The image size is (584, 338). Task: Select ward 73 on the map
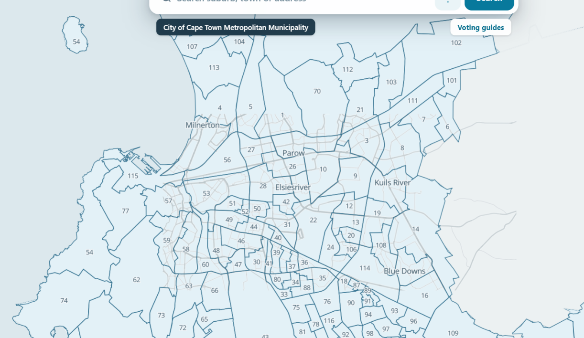tap(161, 316)
